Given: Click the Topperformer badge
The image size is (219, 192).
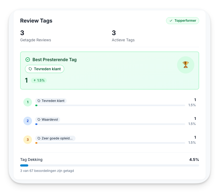Looking at the screenshot, I should (x=182, y=20).
